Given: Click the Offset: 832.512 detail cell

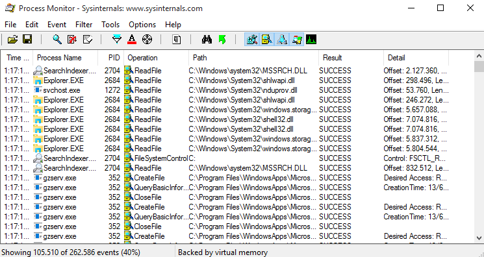Looking at the screenshot, I should pos(416,168).
